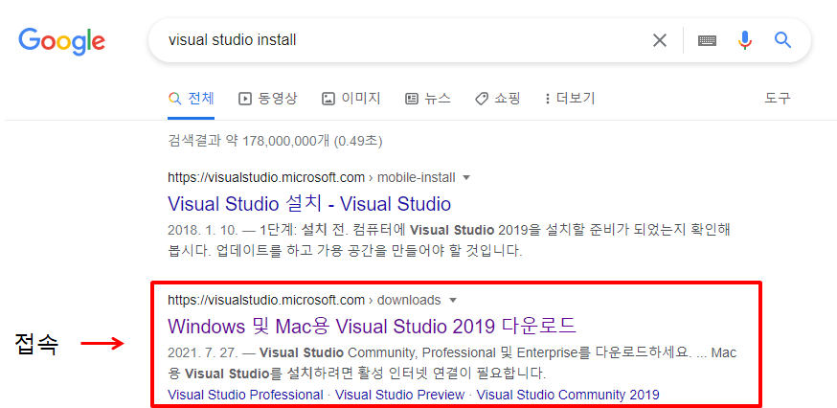The width and height of the screenshot is (837, 408).
Task: Switch to the 동영상 tab
Action: click(x=268, y=99)
